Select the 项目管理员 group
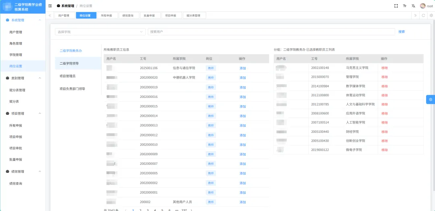The width and height of the screenshot is (435, 211). point(78,76)
